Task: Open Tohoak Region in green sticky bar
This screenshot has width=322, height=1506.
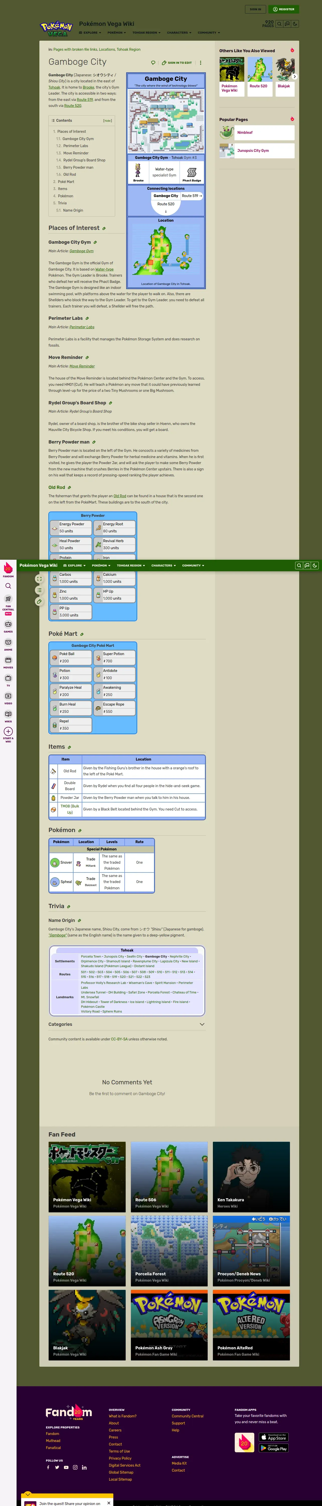Action: [x=131, y=565]
